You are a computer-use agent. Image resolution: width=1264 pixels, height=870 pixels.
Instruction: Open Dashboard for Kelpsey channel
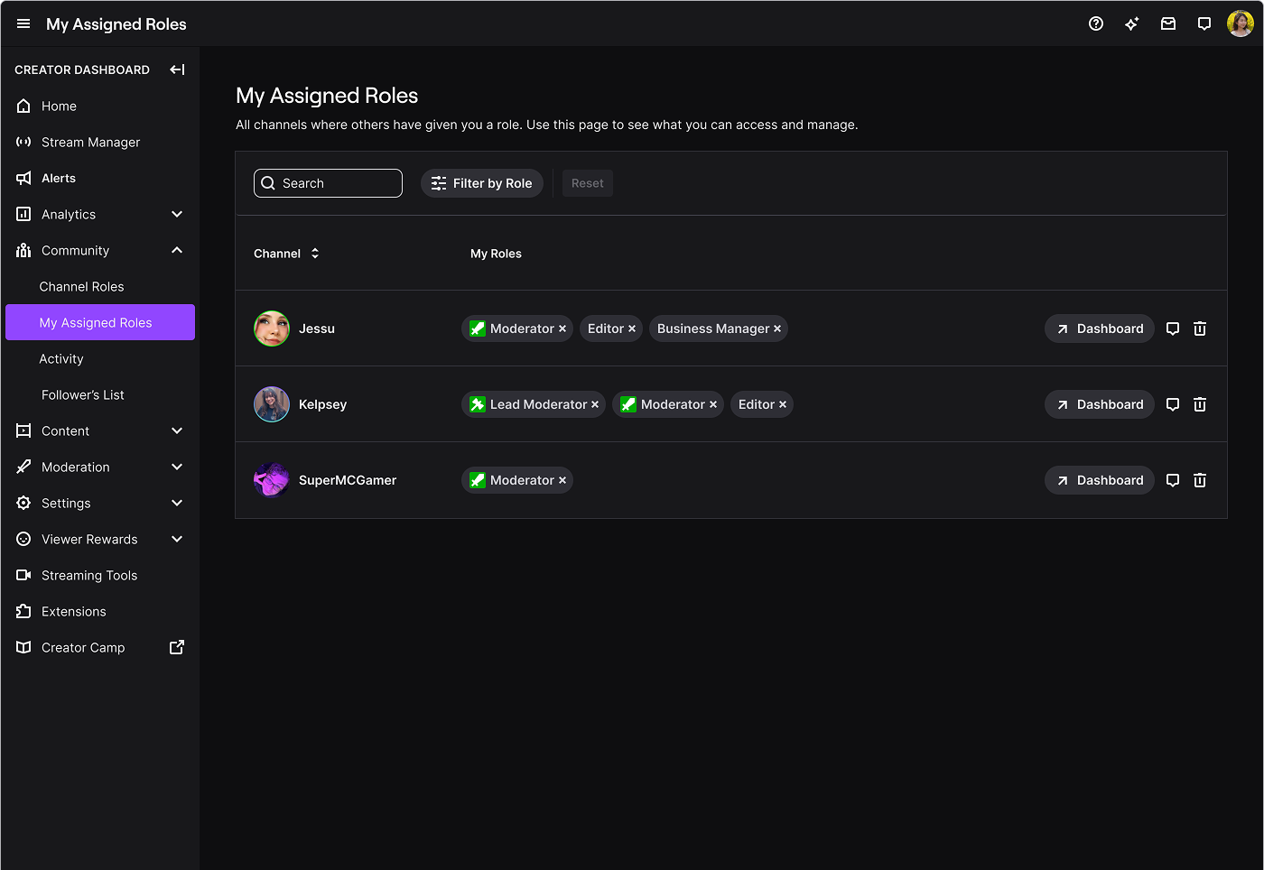[x=1100, y=404]
